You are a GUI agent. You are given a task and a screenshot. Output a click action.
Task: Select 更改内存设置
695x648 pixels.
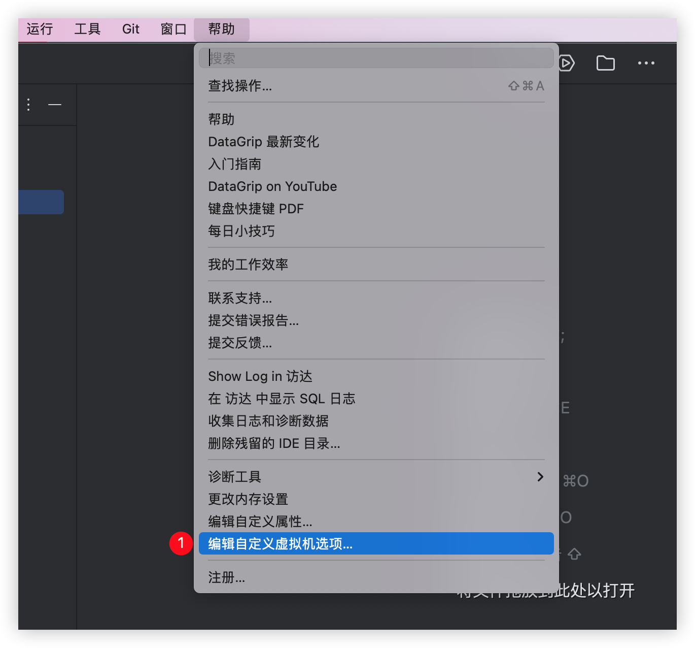[248, 499]
